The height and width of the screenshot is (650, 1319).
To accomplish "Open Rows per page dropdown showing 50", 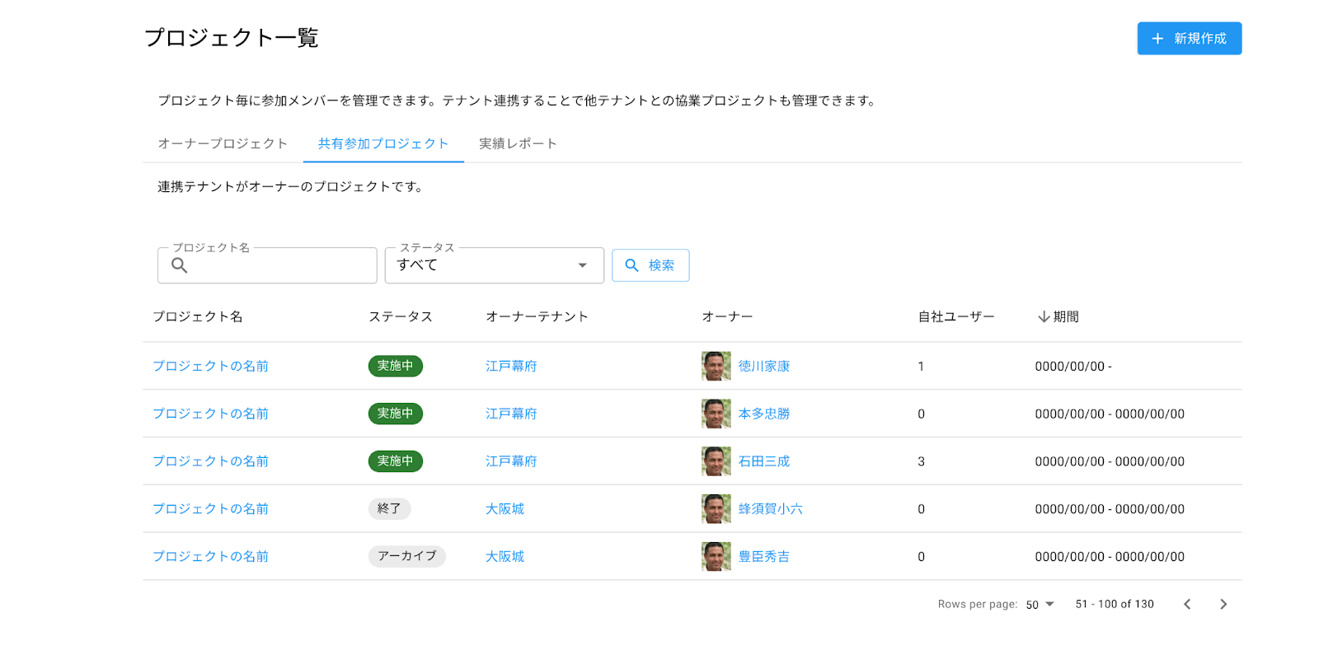I will (x=1040, y=605).
